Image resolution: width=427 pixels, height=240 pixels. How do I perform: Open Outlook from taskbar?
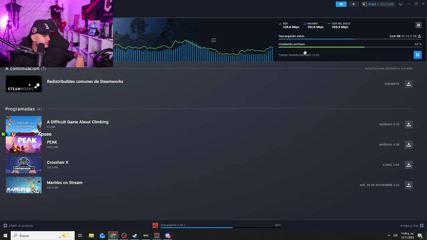tap(102, 236)
